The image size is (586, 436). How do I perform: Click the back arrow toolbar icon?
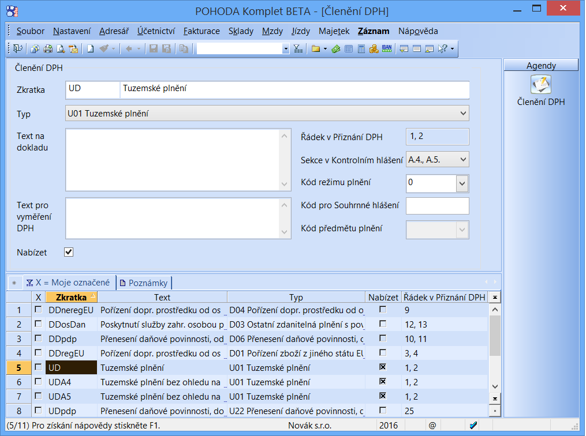click(x=129, y=48)
